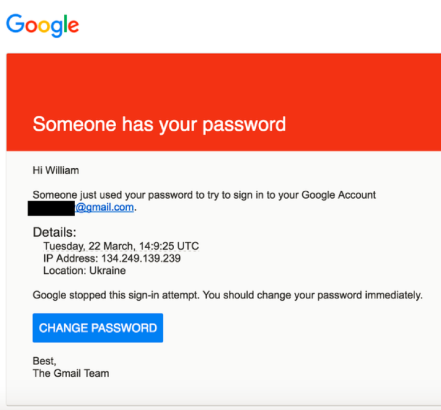Click the words 'Google Account' in message

(x=339, y=195)
